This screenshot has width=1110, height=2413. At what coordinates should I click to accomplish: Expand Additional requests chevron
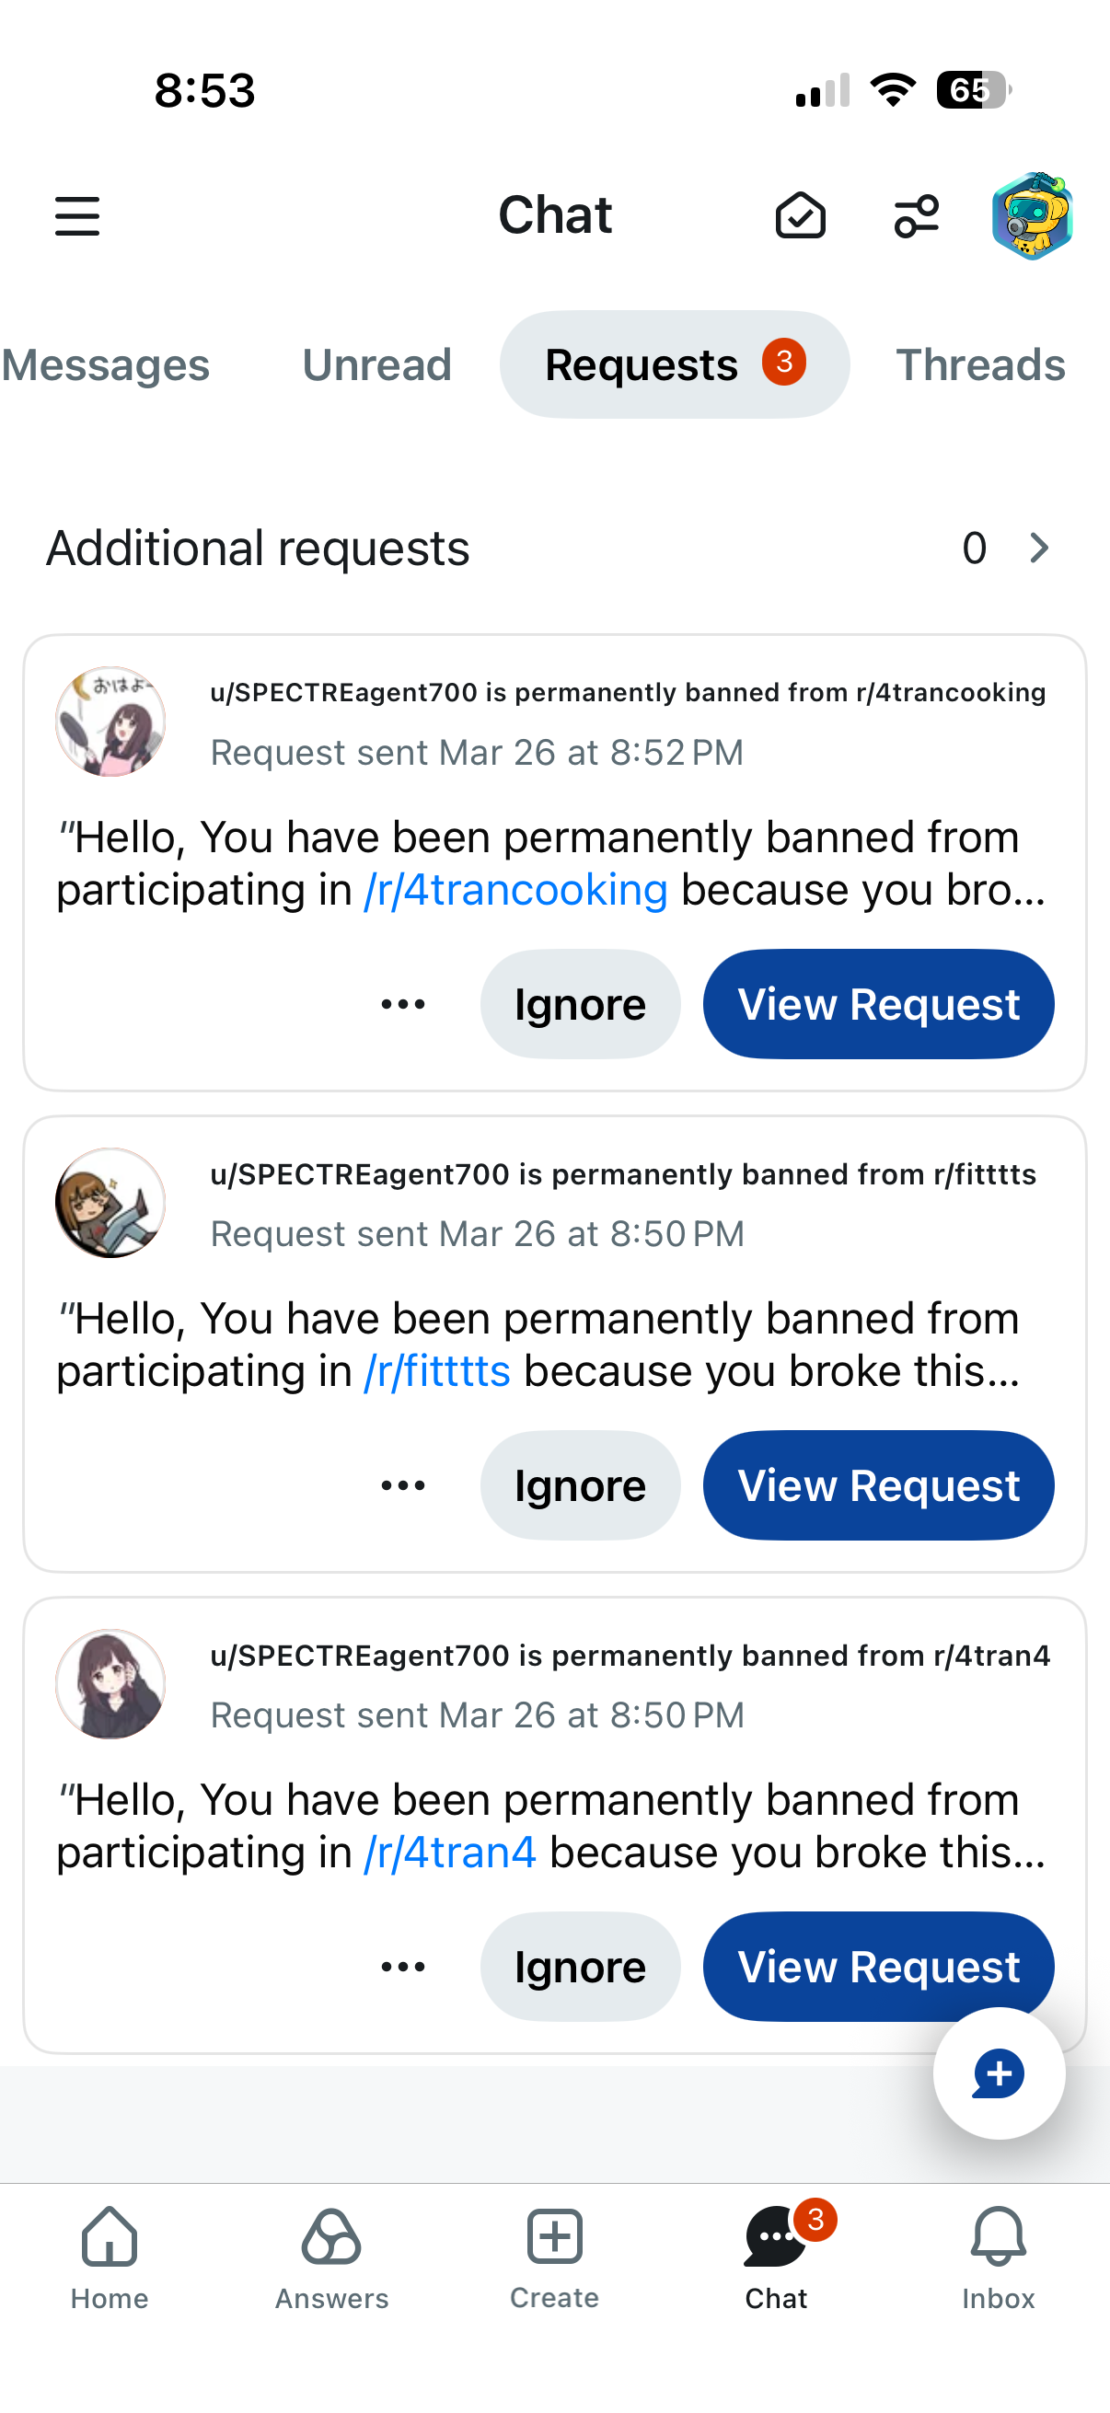[1038, 548]
